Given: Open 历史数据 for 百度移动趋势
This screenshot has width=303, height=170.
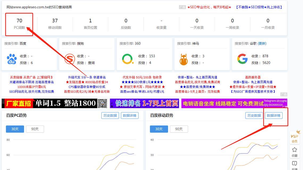Looking at the screenshot, I should (x=254, y=116).
